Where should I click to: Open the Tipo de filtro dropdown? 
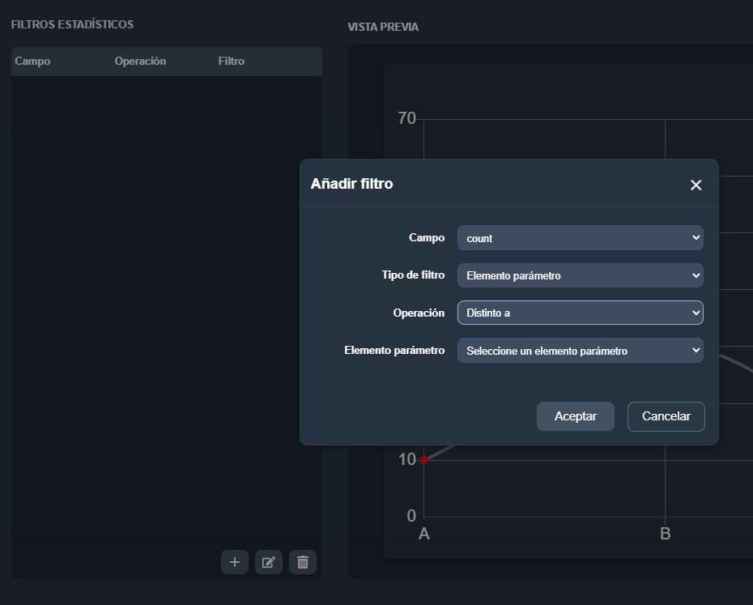pos(580,275)
